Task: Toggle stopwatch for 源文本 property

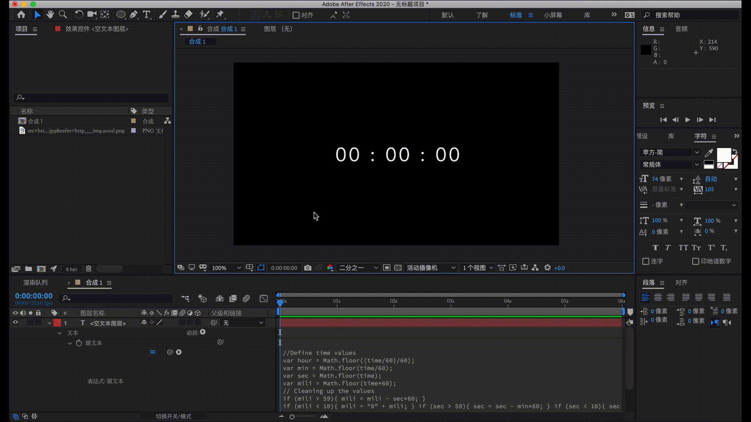Action: pyautogui.click(x=79, y=343)
